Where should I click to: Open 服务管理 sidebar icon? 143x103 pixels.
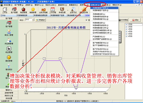[x=9, y=59]
